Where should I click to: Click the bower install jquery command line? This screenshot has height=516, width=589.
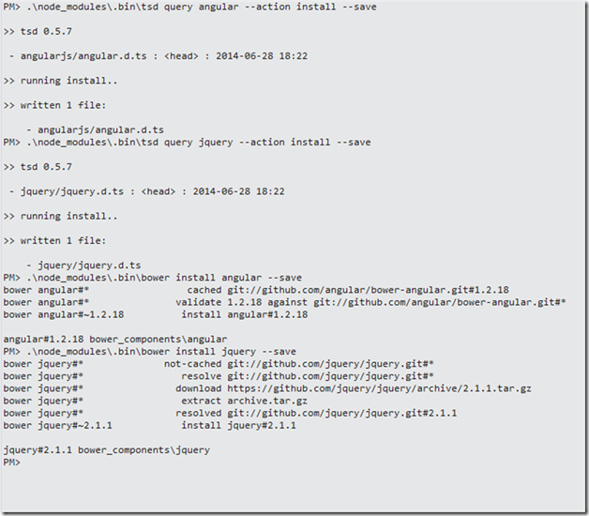[x=149, y=352]
